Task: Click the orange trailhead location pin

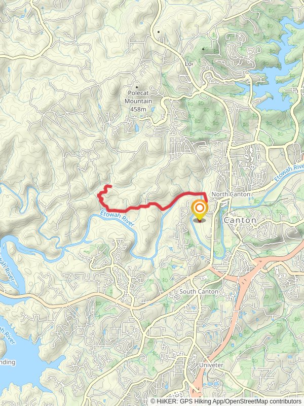Action: (x=200, y=211)
